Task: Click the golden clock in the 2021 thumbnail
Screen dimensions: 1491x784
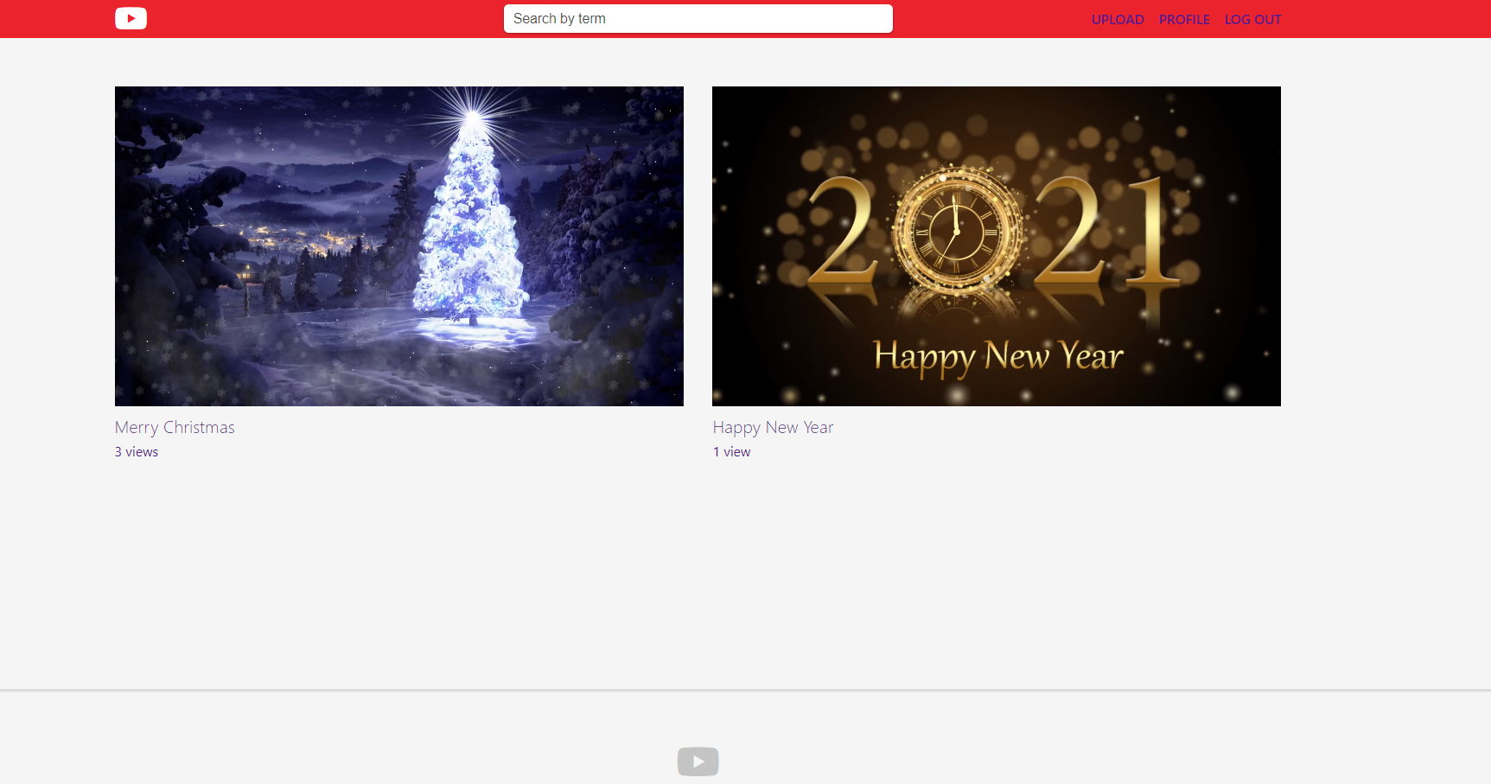Action: click(955, 229)
